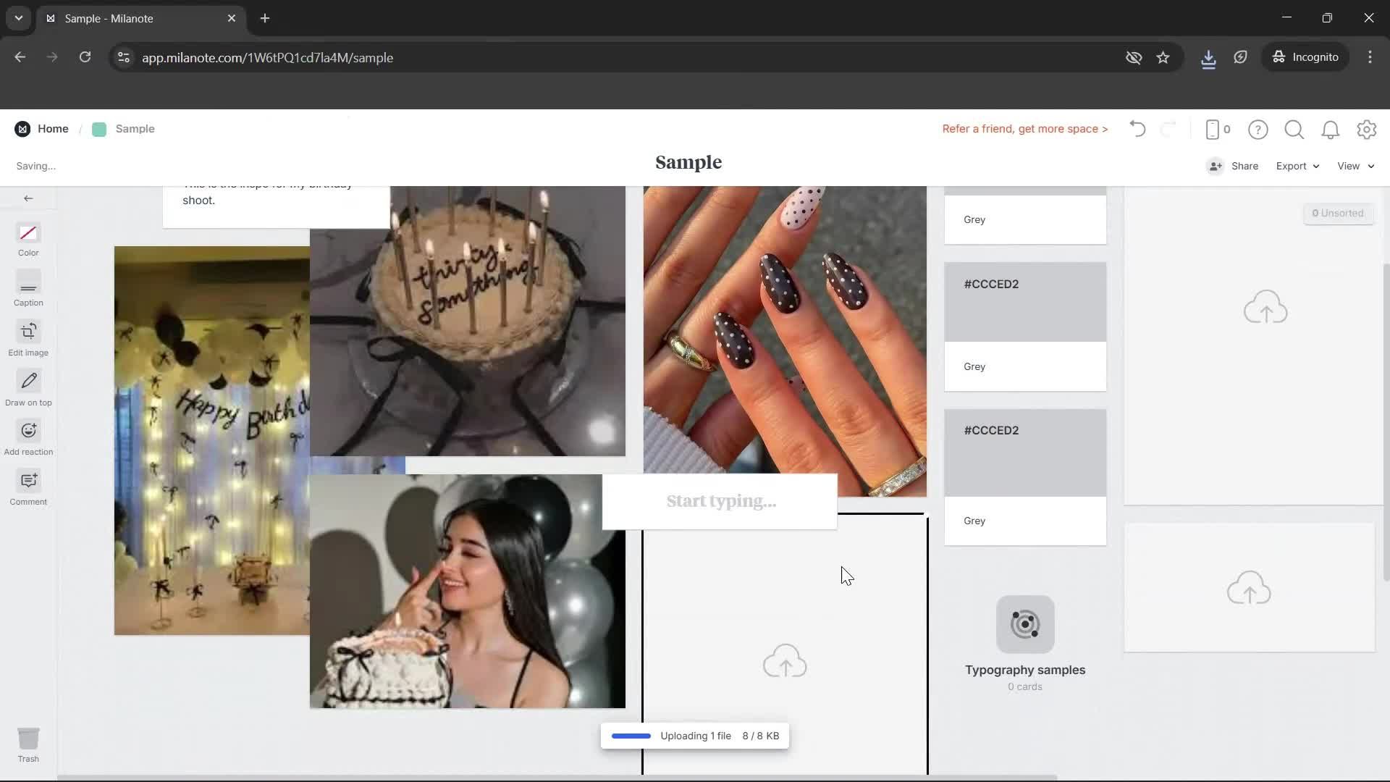Image resolution: width=1390 pixels, height=782 pixels.
Task: Open the View dropdown
Action: tap(1355, 166)
